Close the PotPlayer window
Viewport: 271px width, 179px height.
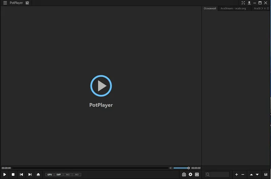point(266,3)
